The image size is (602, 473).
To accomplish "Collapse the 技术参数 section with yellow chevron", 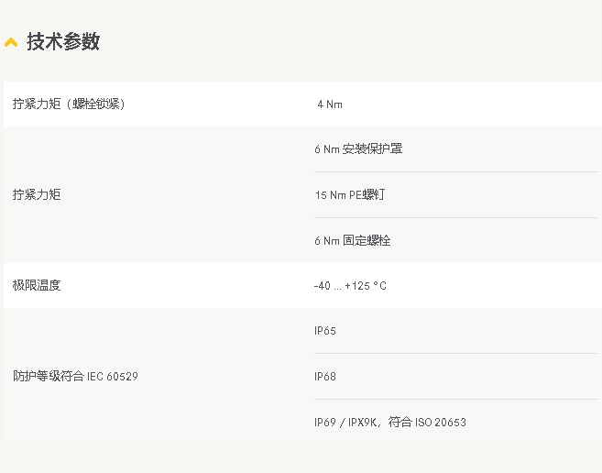I will [x=11, y=42].
